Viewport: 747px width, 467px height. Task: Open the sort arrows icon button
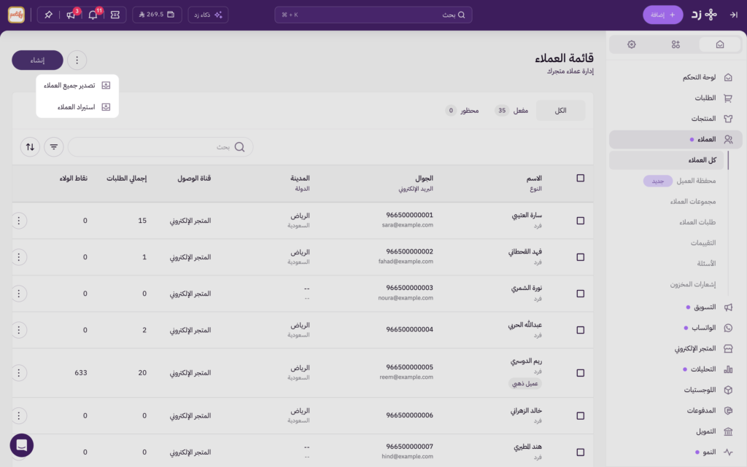coord(30,147)
